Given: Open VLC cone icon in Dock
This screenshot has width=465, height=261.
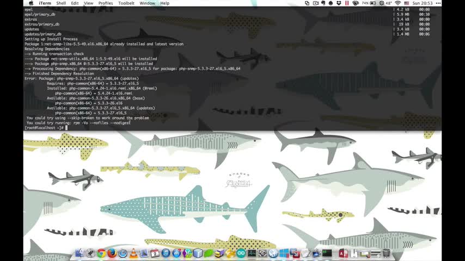Looking at the screenshot, I should 133,253.
